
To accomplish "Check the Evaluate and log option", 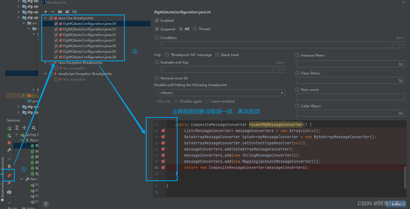I will pyautogui.click(x=157, y=62).
